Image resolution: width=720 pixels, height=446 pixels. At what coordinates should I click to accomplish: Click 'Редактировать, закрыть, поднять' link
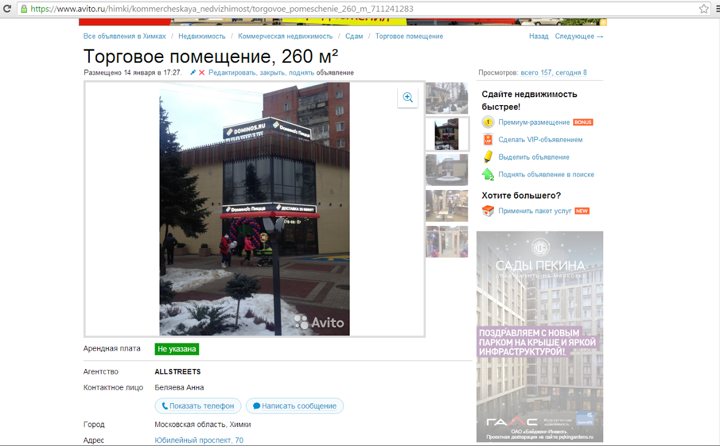point(261,73)
